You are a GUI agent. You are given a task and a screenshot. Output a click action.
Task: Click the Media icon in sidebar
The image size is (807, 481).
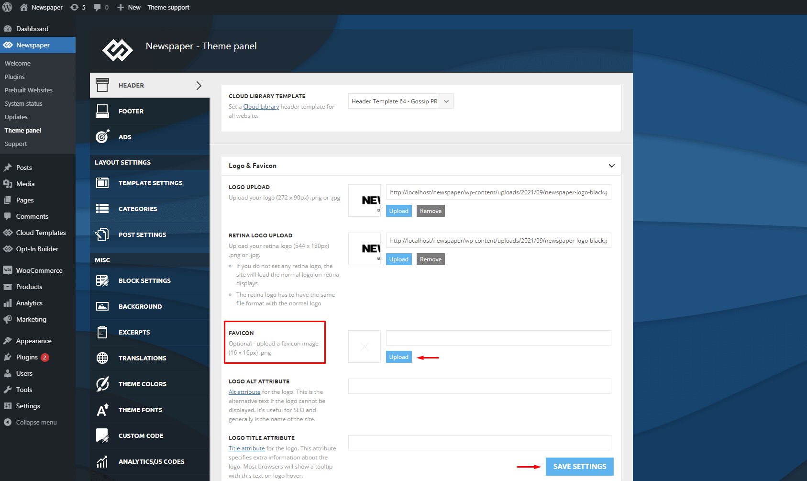pos(8,184)
